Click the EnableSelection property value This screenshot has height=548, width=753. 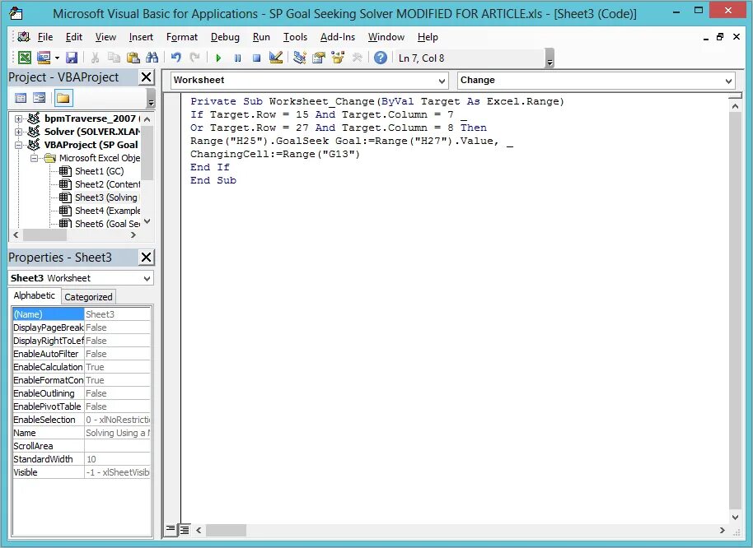(117, 420)
